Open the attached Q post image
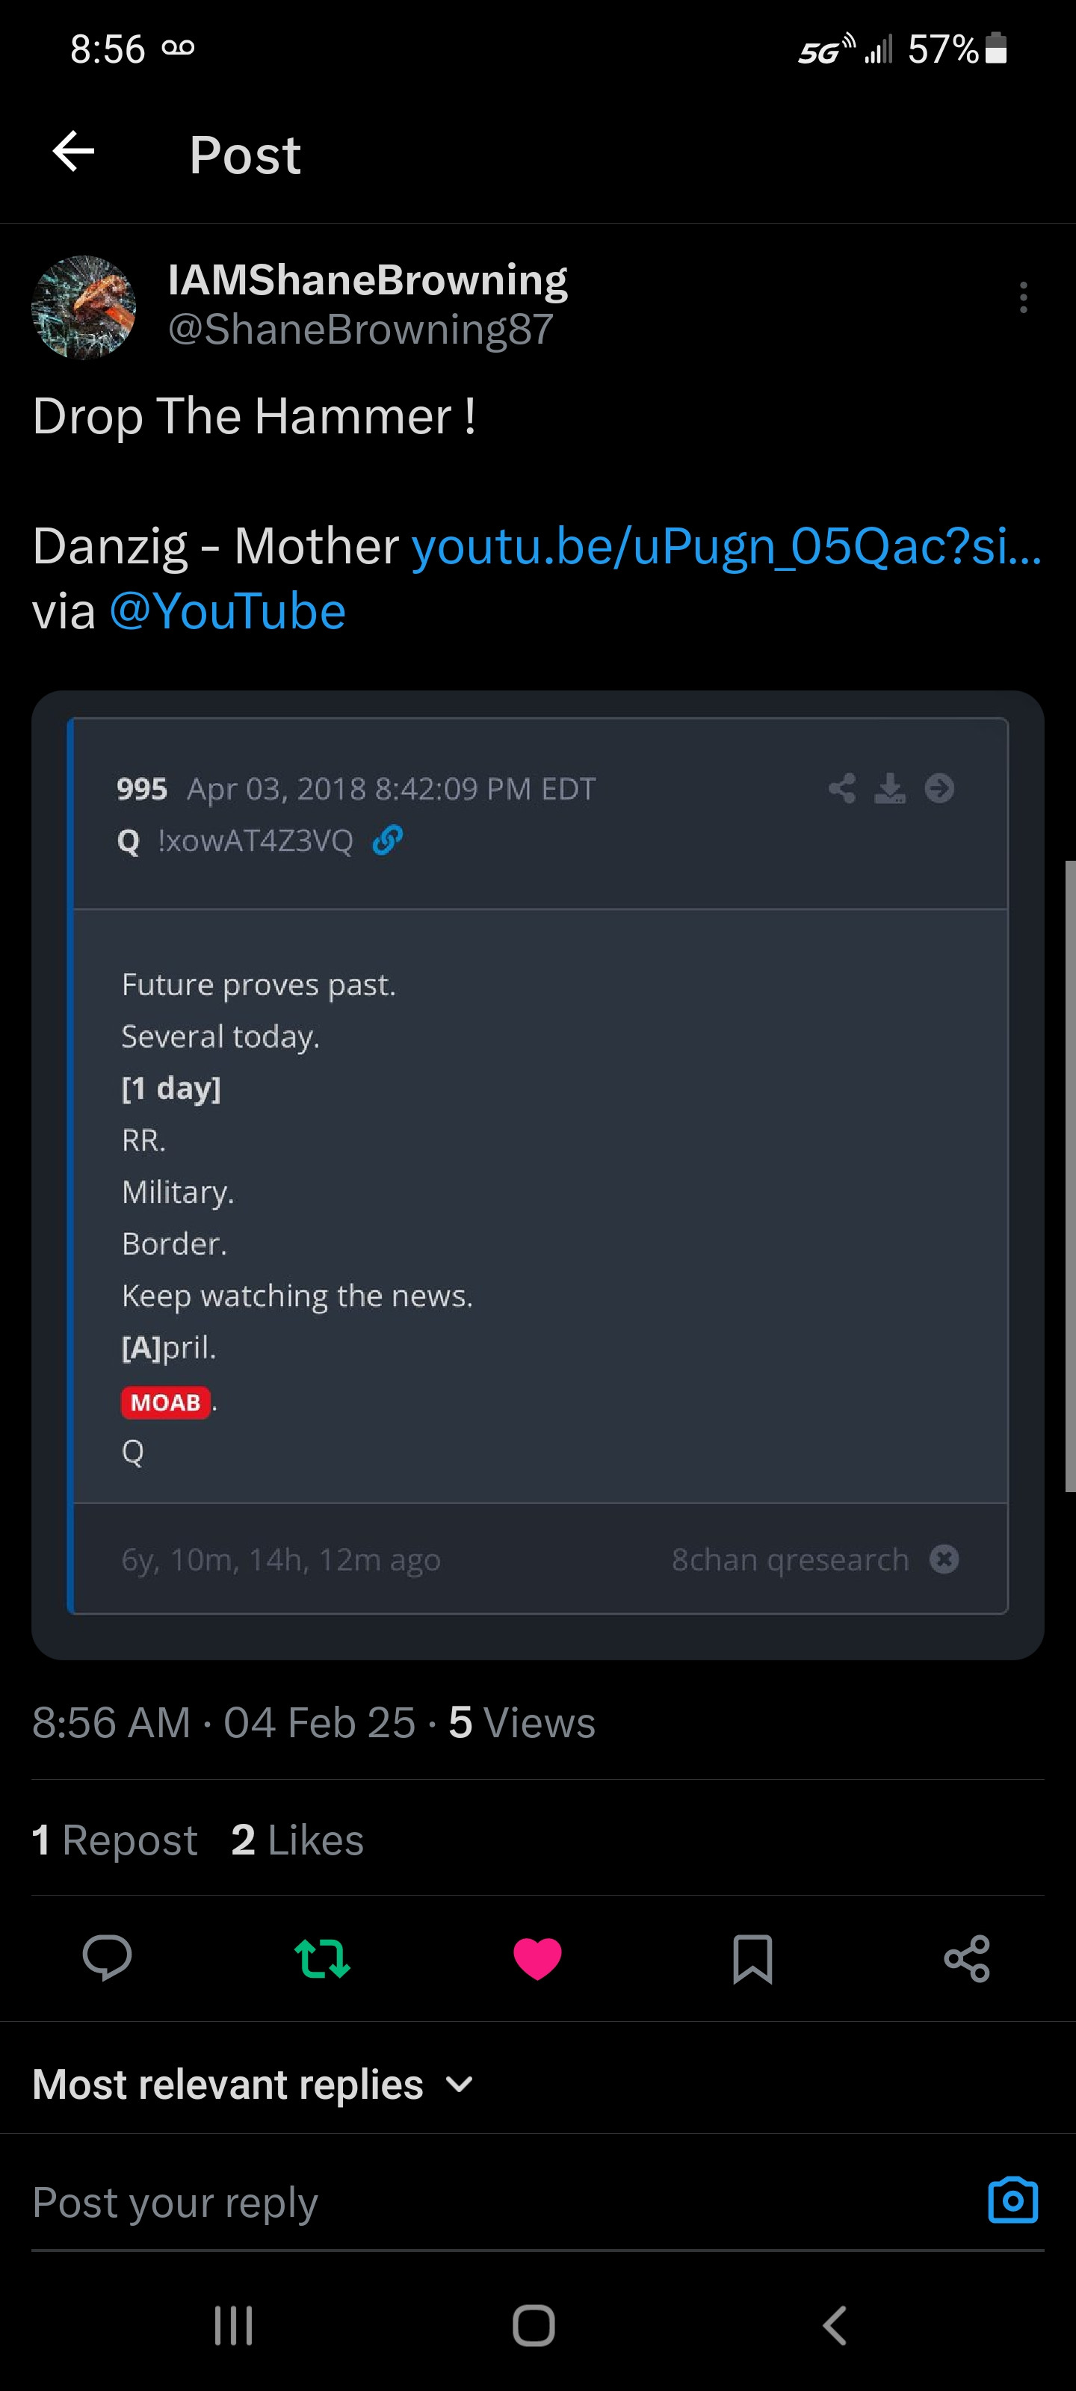The height and width of the screenshot is (2391, 1076). click(537, 1174)
